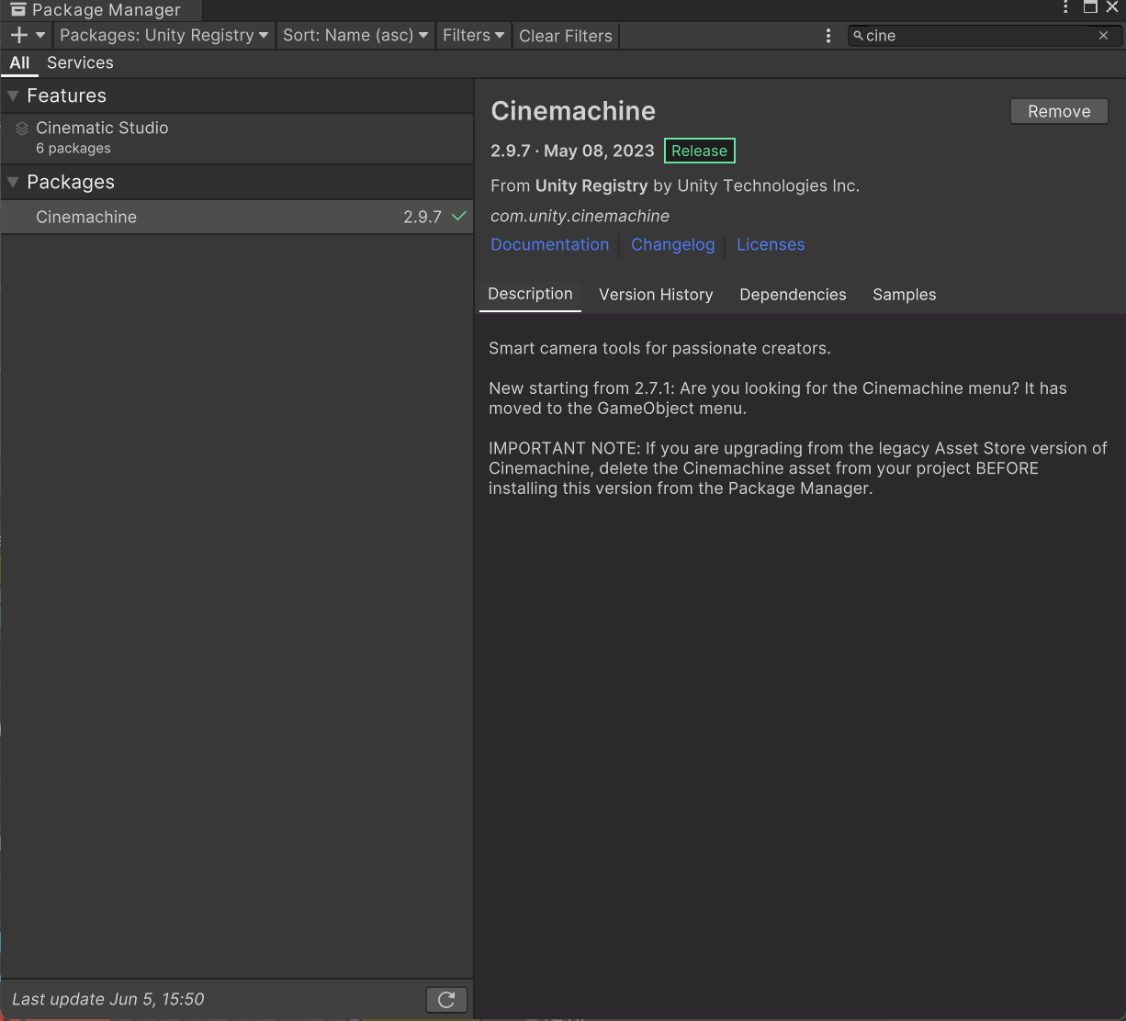Close the Package Manager window
Screen dimensions: 1126x1021
pyautogui.click(x=1112, y=7)
